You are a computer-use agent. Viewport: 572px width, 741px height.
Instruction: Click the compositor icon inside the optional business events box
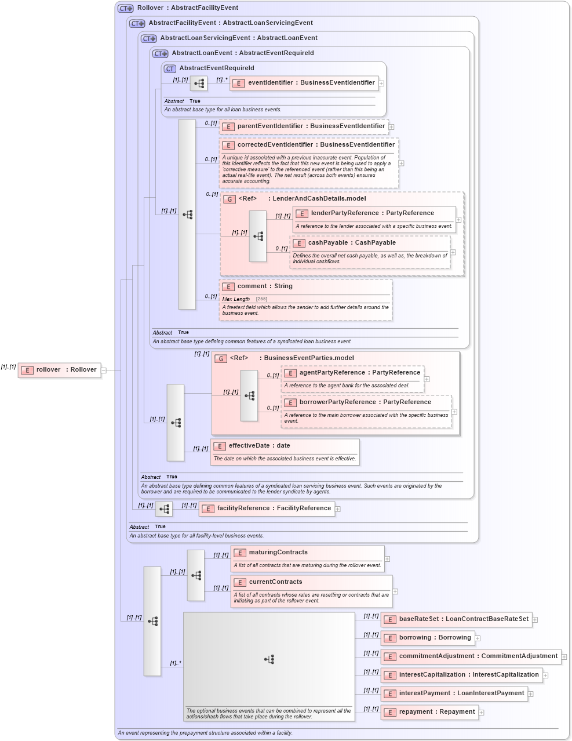coord(270,659)
